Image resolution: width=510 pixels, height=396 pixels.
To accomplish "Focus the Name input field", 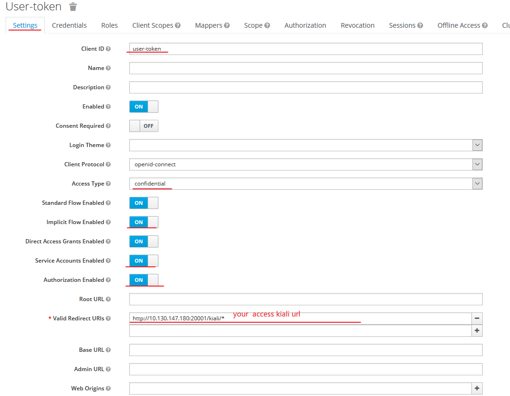I will coord(306,68).
